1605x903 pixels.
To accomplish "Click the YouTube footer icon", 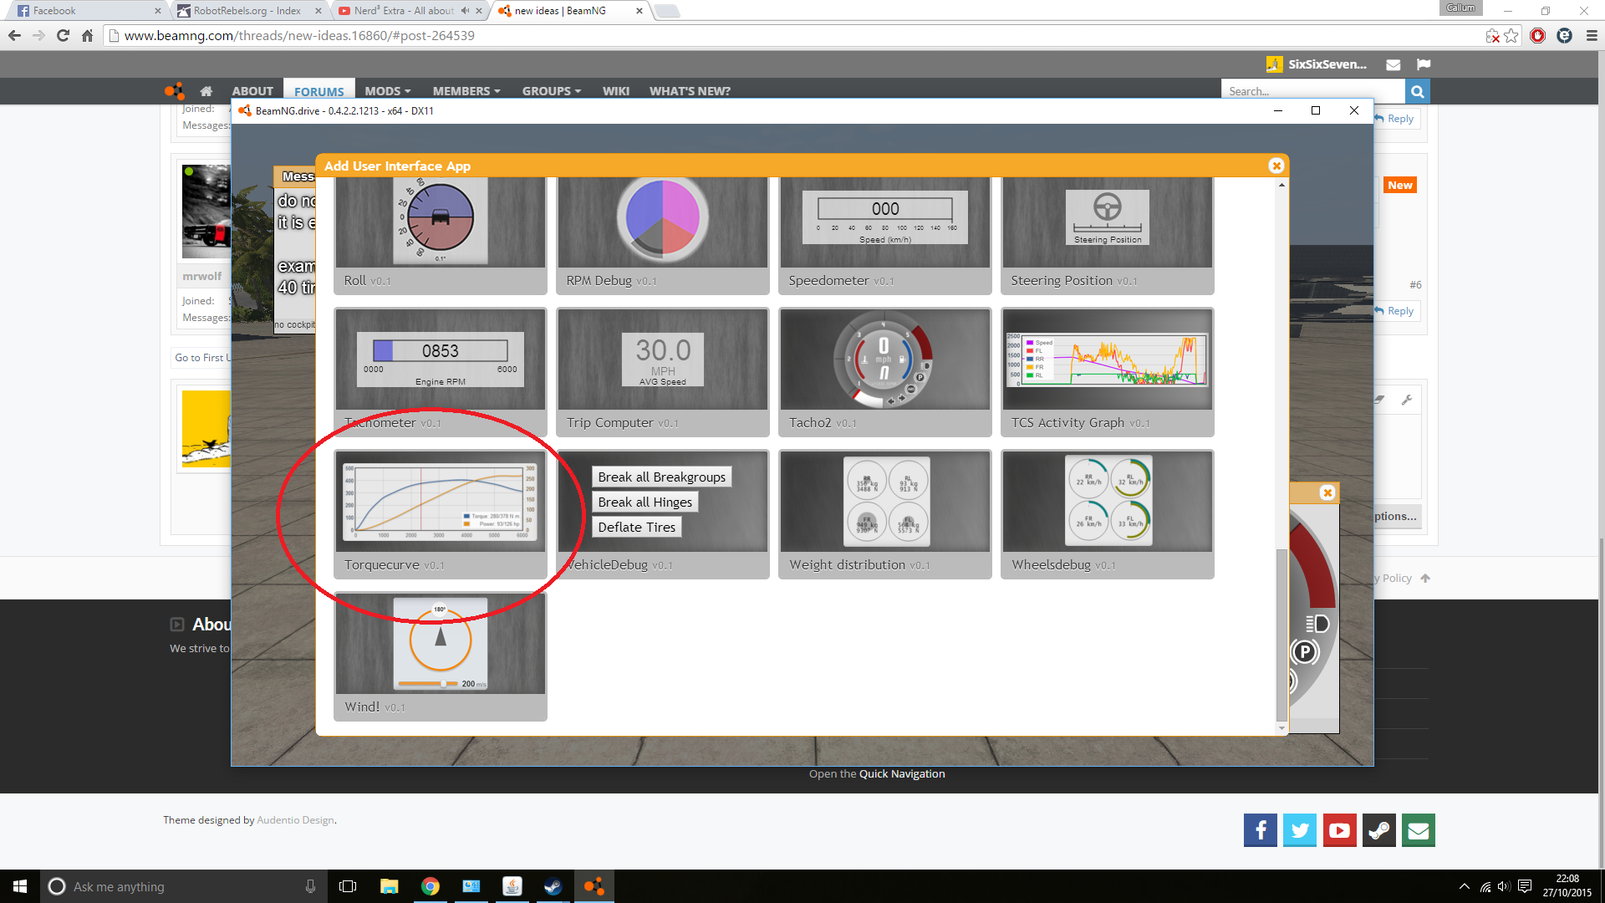I will click(x=1339, y=830).
